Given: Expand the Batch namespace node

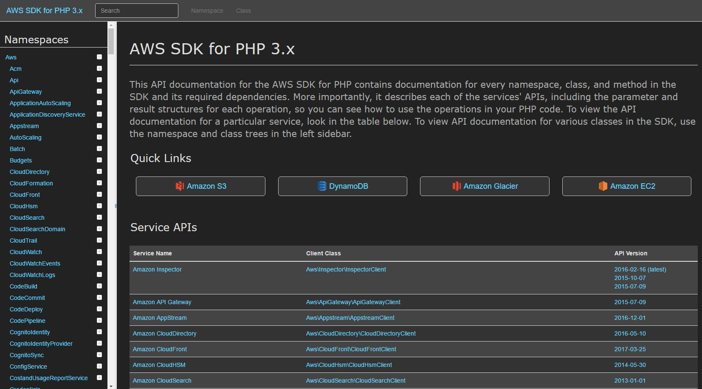Looking at the screenshot, I should coord(99,148).
